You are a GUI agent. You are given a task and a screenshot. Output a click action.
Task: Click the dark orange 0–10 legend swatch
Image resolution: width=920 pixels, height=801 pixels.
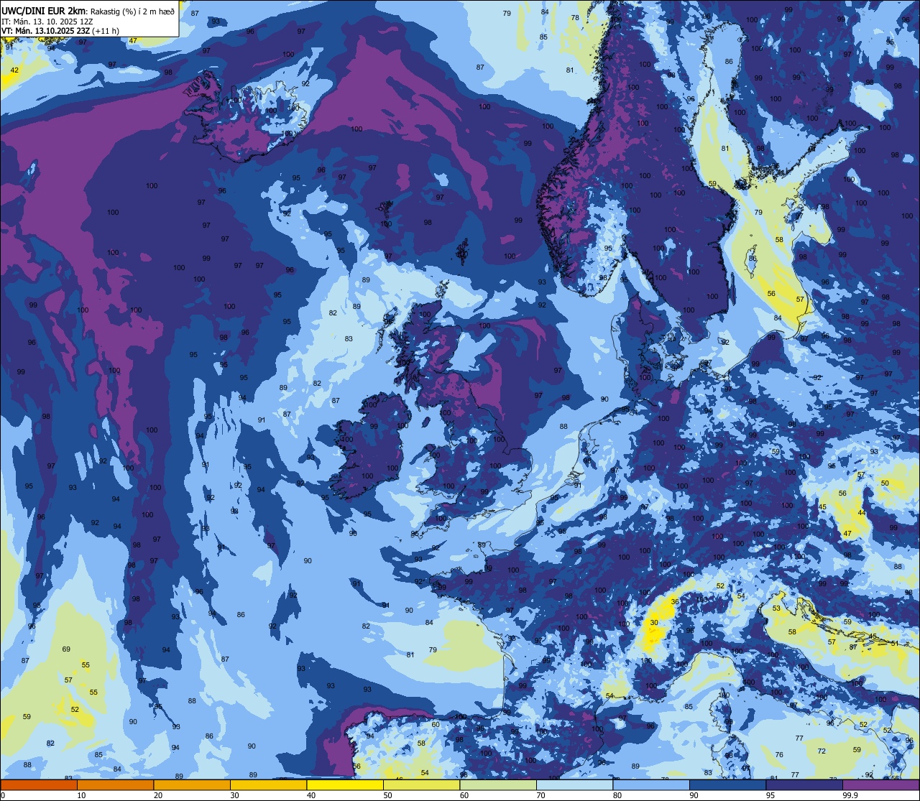coord(39,784)
